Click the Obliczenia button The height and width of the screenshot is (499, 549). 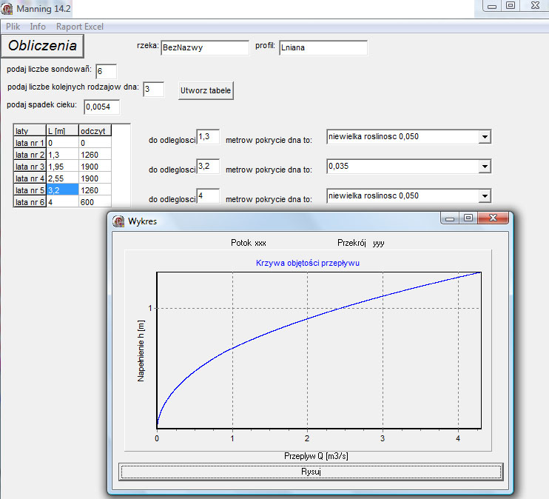pos(42,46)
